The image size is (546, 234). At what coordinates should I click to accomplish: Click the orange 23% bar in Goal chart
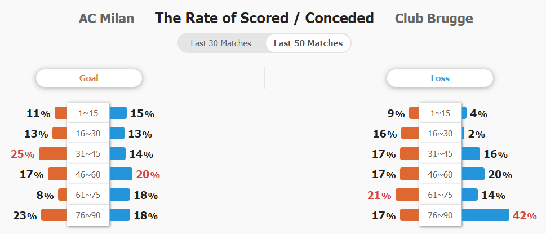tap(54, 215)
